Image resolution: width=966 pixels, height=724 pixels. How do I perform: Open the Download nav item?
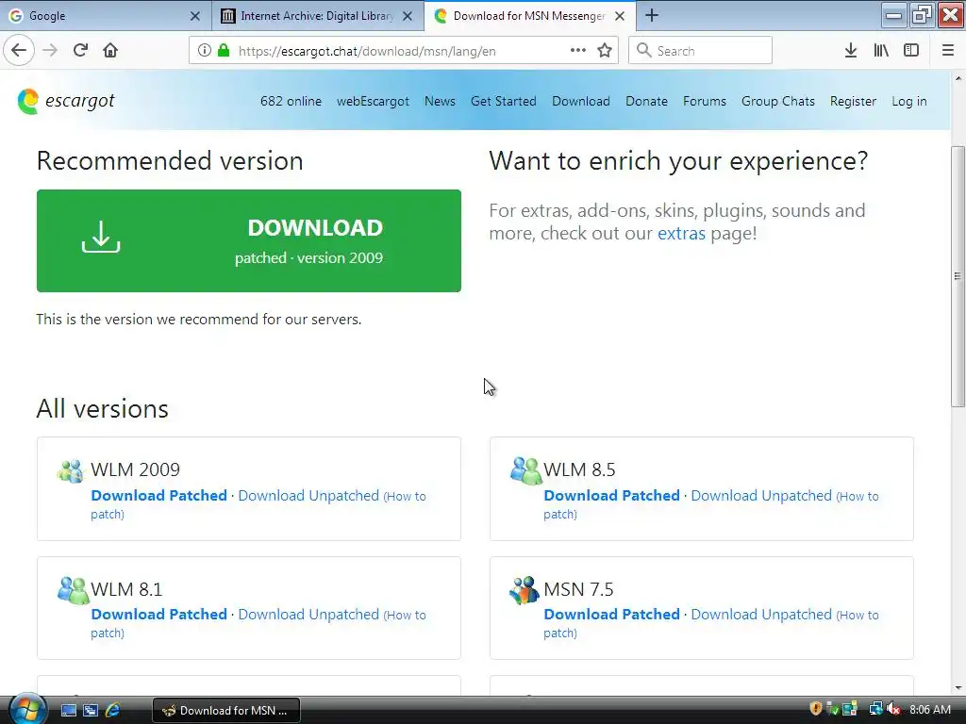tap(581, 101)
